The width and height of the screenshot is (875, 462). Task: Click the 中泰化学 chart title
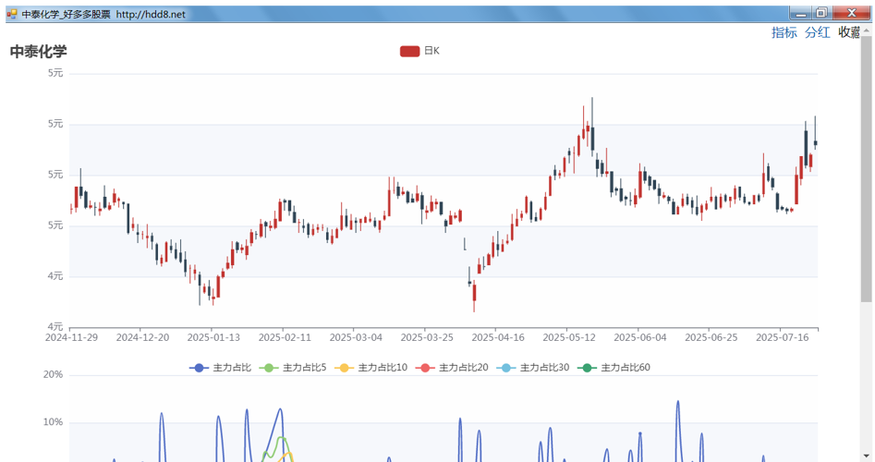point(39,52)
